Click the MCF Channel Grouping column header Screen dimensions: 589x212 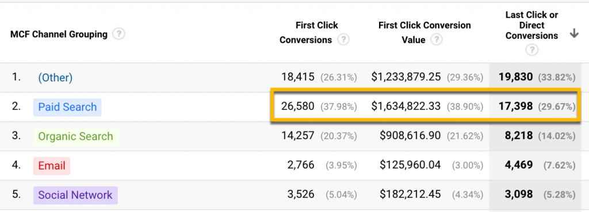(x=59, y=34)
